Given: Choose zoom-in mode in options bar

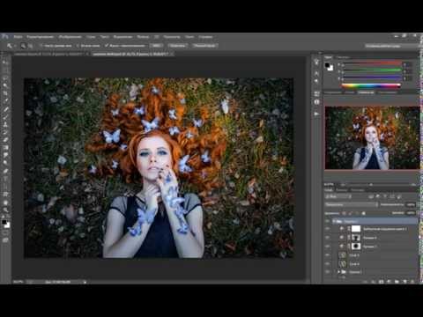Looking at the screenshot, I should [23, 46].
